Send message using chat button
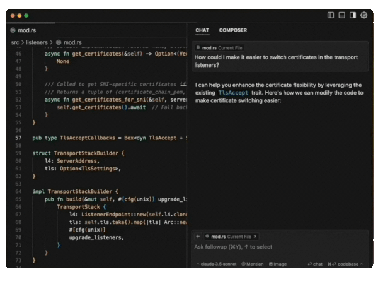 (x=315, y=264)
